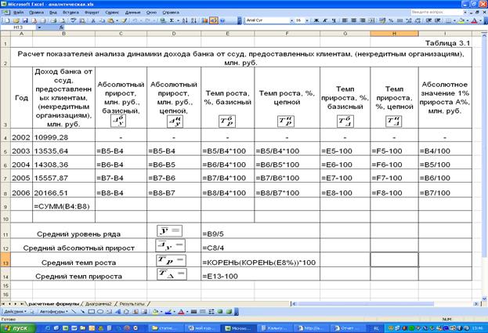Click the Cut scissors icon

(x=93, y=20)
